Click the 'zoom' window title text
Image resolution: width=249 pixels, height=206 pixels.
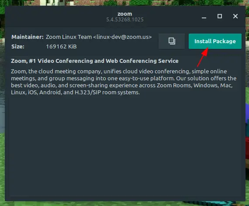(125, 14)
